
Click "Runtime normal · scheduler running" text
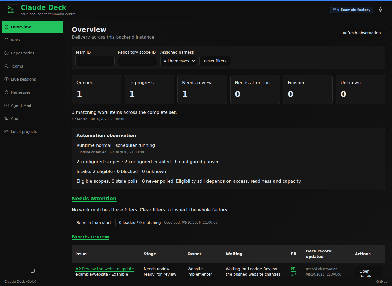[x=116, y=145]
